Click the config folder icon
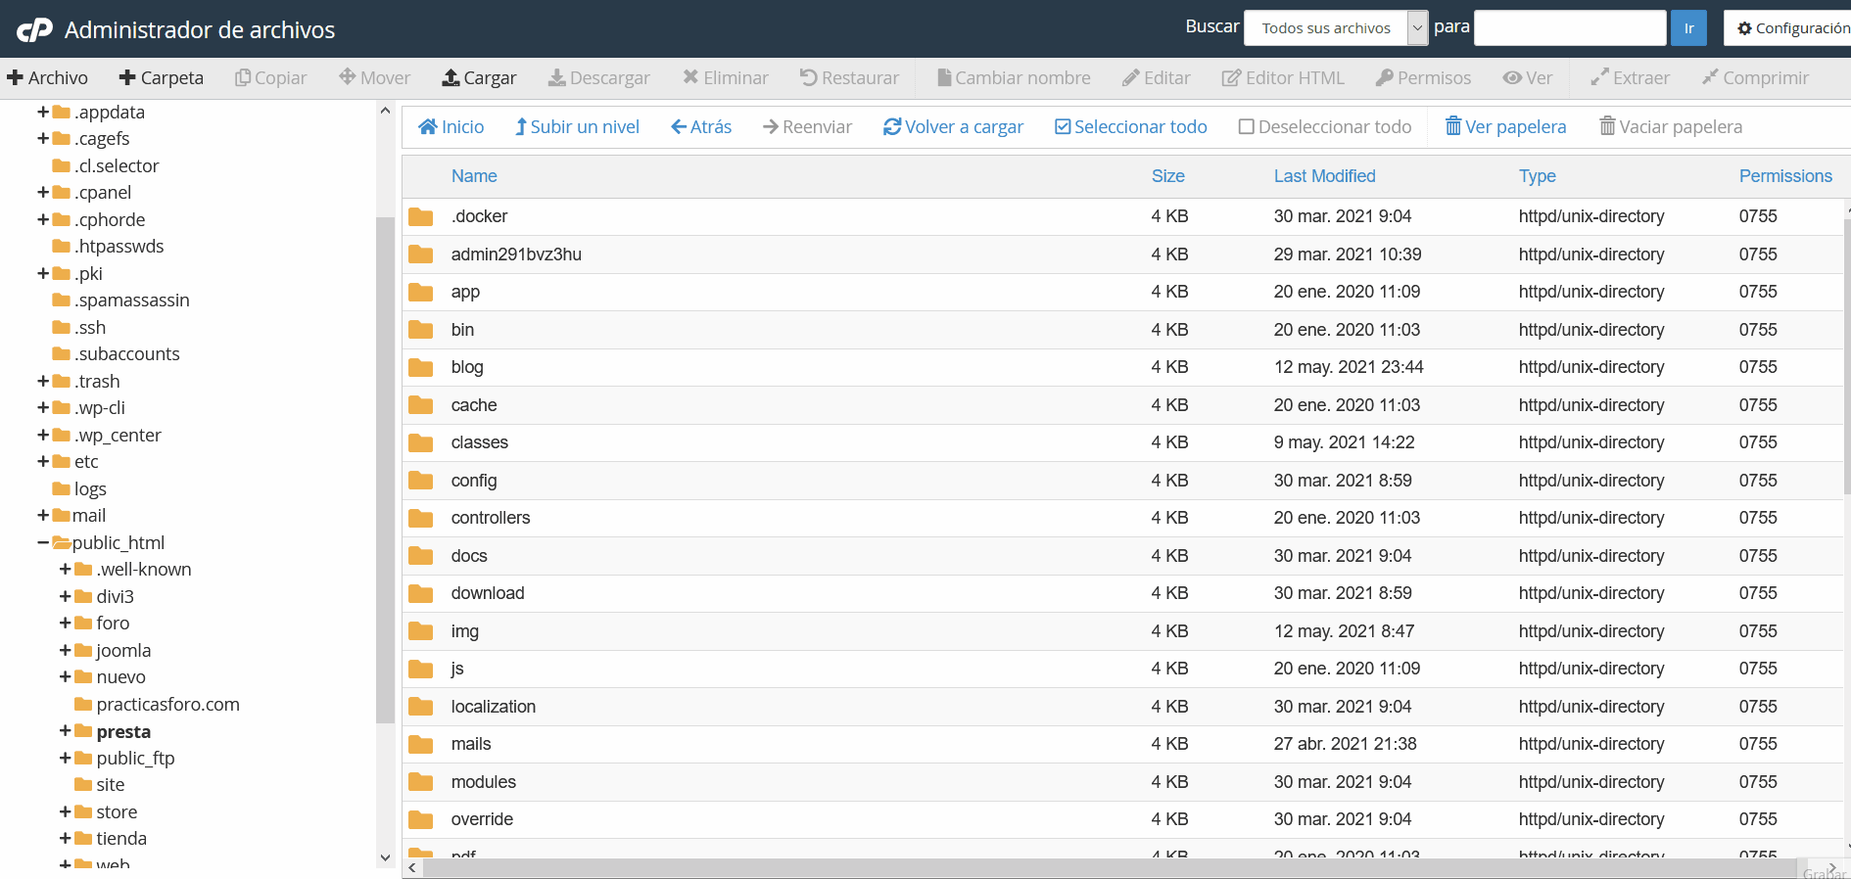1851x879 pixels. [x=421, y=481]
